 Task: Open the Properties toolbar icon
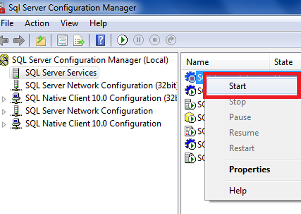tap(62, 40)
